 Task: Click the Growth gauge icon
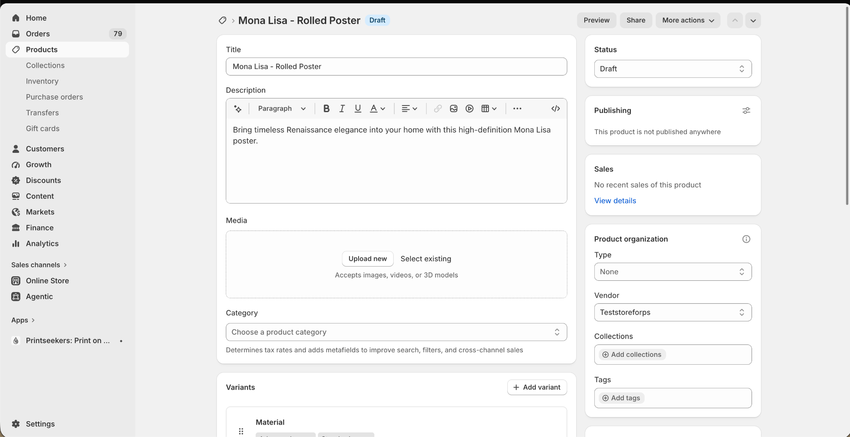16,164
